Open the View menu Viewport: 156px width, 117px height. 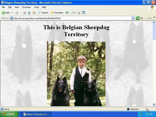(x=17, y=7)
